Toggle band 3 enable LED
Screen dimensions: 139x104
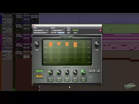tap(67, 80)
